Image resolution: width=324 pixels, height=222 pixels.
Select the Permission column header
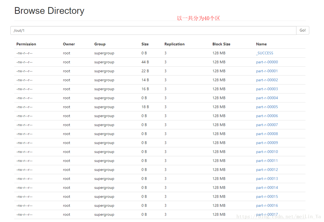coord(26,44)
